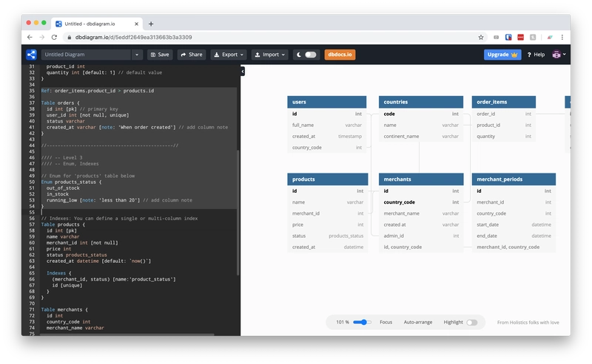Image resolution: width=592 pixels, height=364 pixels.
Task: Open the diagram name dropdown arrow
Action: pyautogui.click(x=137, y=55)
